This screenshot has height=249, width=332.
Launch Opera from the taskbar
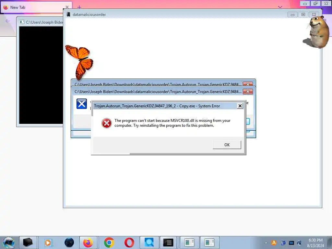(x=129, y=243)
